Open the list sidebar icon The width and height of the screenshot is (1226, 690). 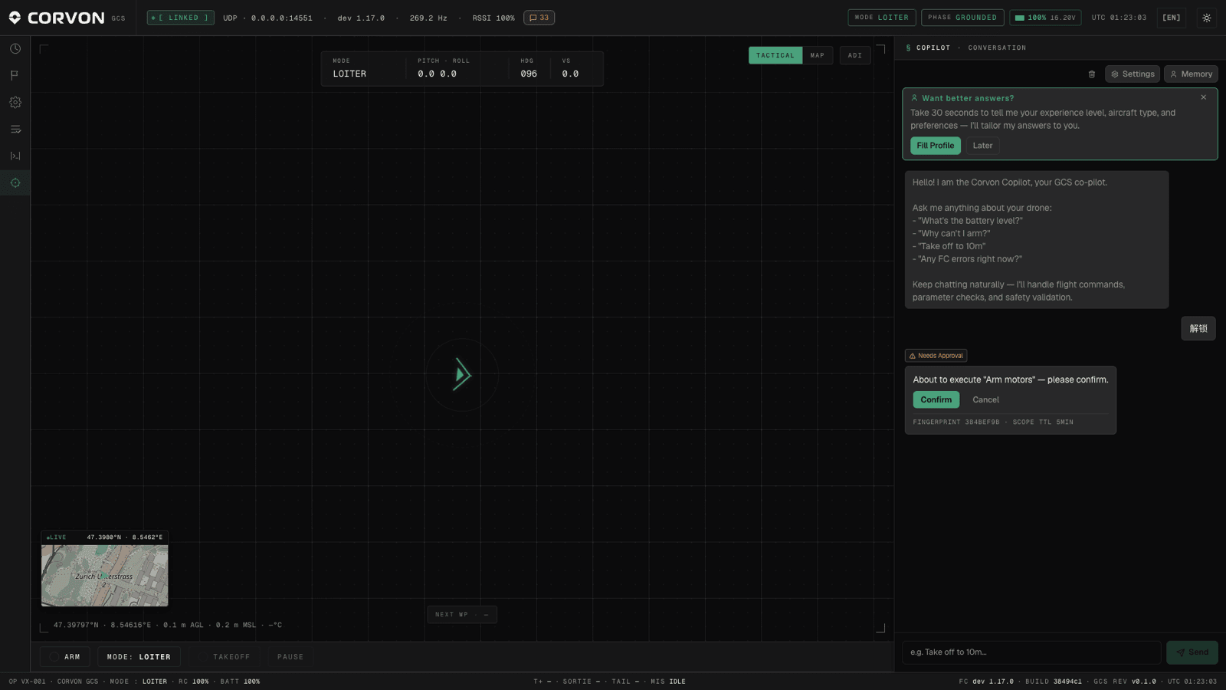click(x=15, y=129)
